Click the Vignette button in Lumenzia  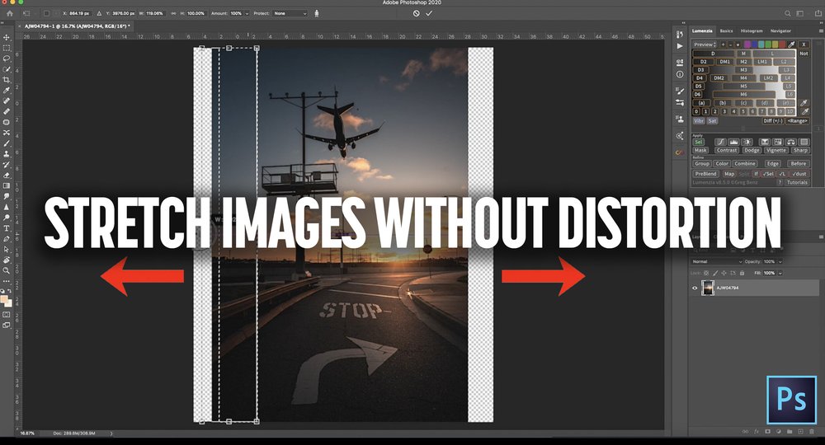776,150
